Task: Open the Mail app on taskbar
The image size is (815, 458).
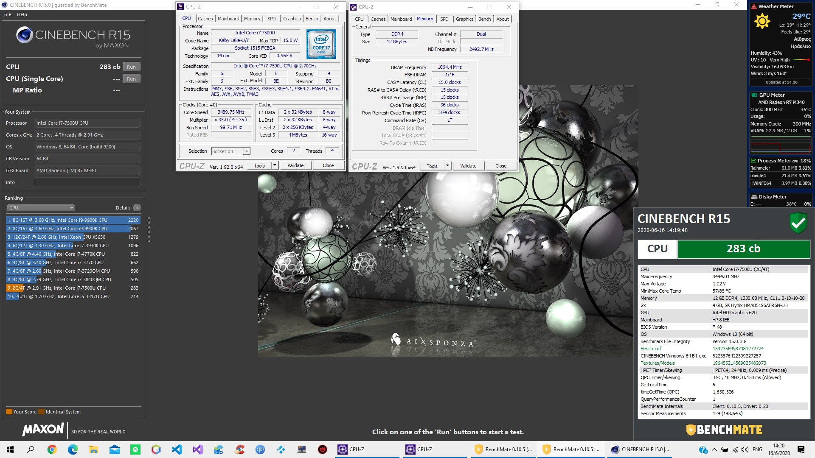Action: pyautogui.click(x=114, y=450)
